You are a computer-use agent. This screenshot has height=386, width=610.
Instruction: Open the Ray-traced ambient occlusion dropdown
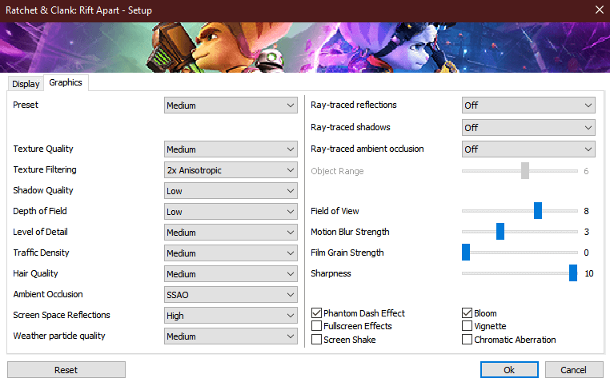(528, 149)
